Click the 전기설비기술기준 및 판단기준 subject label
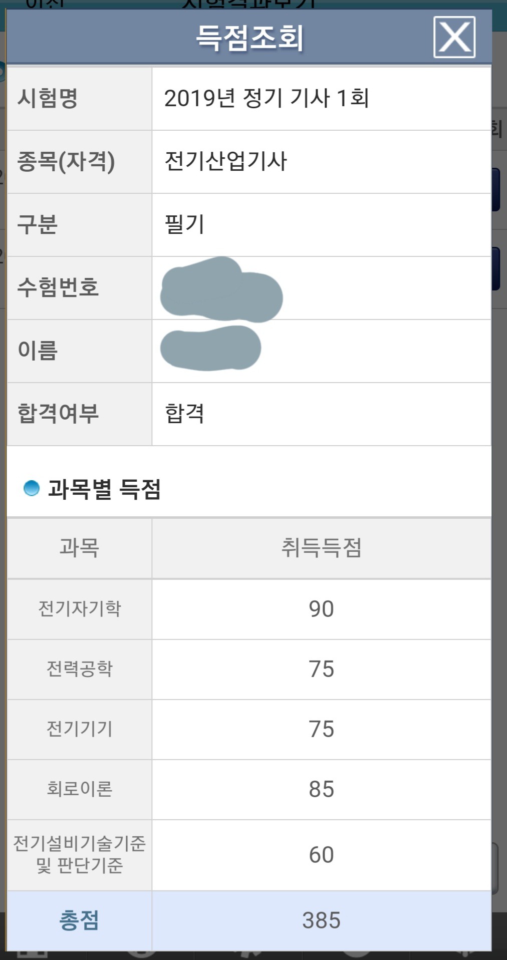This screenshot has height=960, width=507. (x=79, y=854)
